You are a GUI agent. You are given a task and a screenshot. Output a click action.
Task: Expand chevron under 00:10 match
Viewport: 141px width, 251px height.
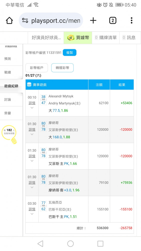pyautogui.click(x=32, y=108)
